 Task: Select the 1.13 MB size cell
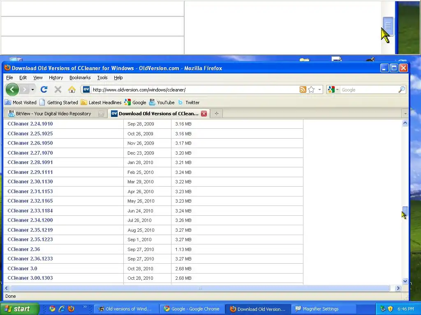[x=183, y=249]
